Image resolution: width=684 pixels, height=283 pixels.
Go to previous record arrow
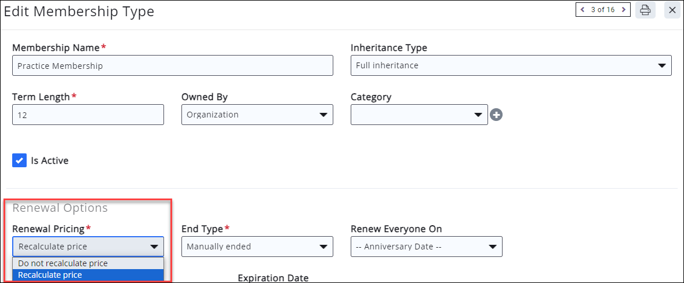pyautogui.click(x=583, y=10)
